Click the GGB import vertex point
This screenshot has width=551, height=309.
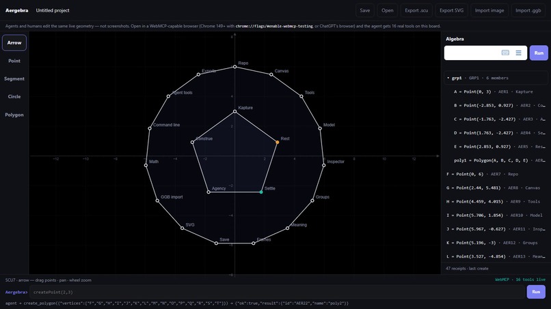tap(157, 201)
